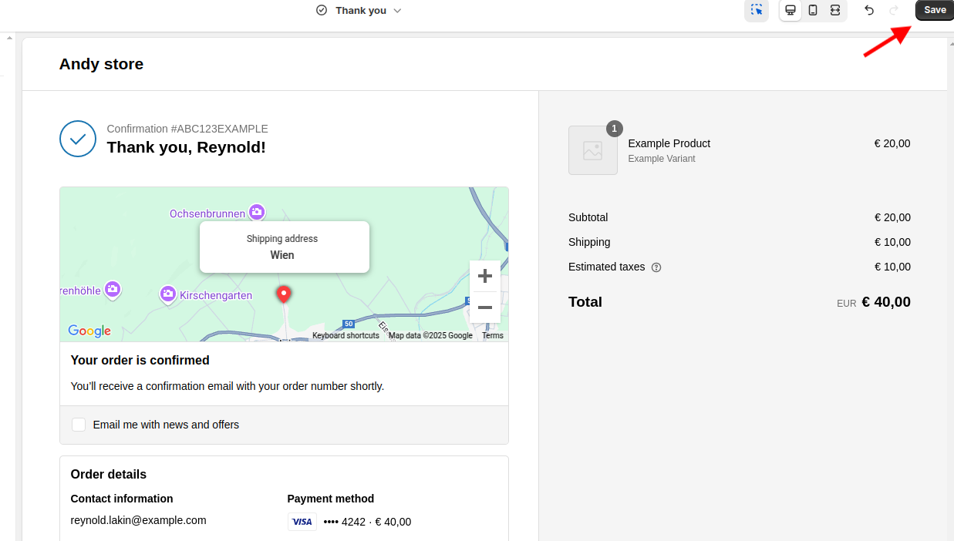Zoom in on the map
This screenshot has height=541, width=954.
(x=485, y=276)
